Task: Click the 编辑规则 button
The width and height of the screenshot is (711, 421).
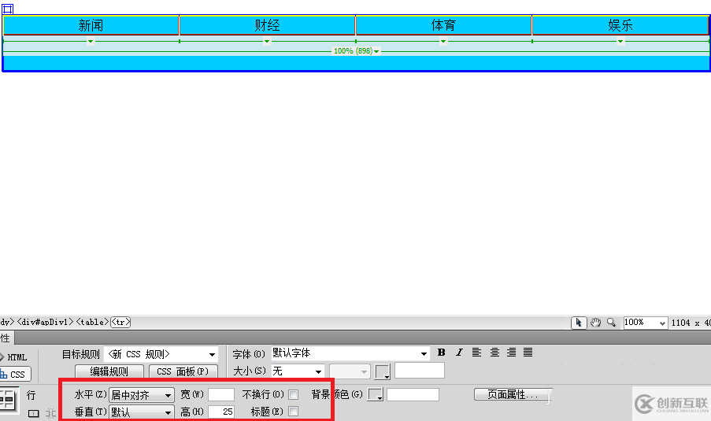Action: 109,371
